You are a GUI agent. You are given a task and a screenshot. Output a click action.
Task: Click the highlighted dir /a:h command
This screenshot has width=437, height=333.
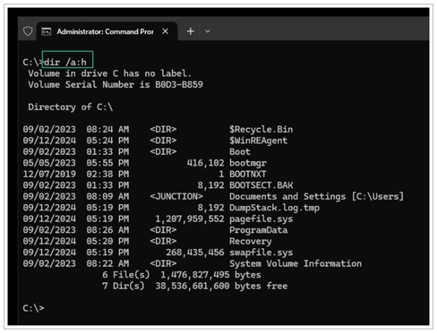tap(67, 62)
